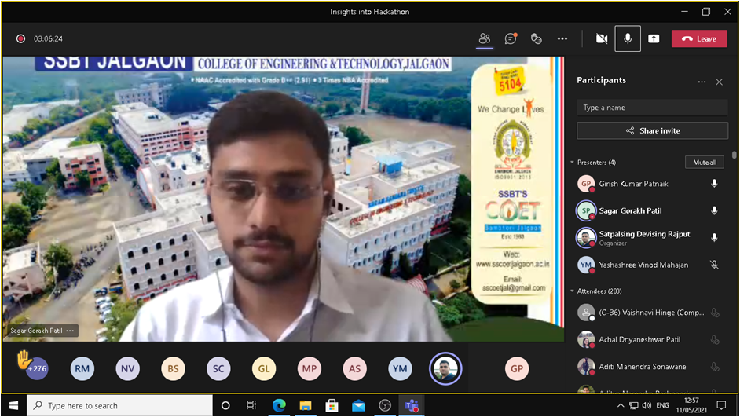Click the recording indicator dot
Viewport: 740px width, 417px height.
pos(20,38)
